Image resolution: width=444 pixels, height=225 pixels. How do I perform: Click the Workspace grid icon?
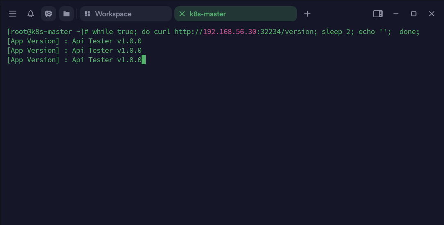pos(87,14)
